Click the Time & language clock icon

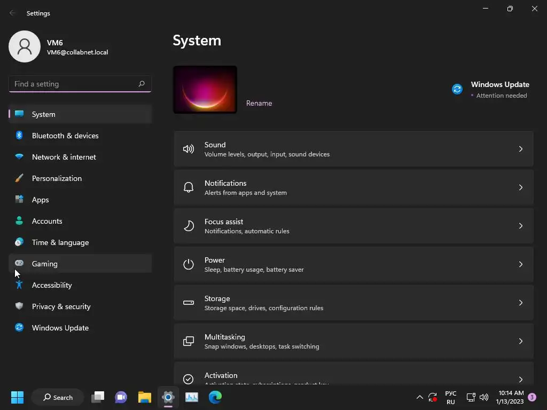pos(19,242)
